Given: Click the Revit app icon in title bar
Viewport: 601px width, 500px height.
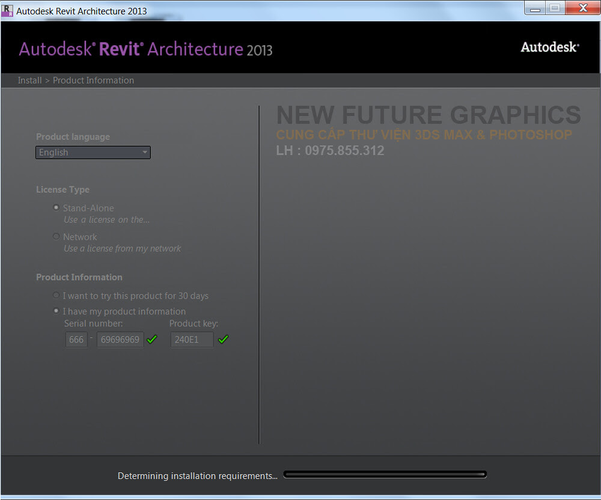Looking at the screenshot, I should pos(7,10).
